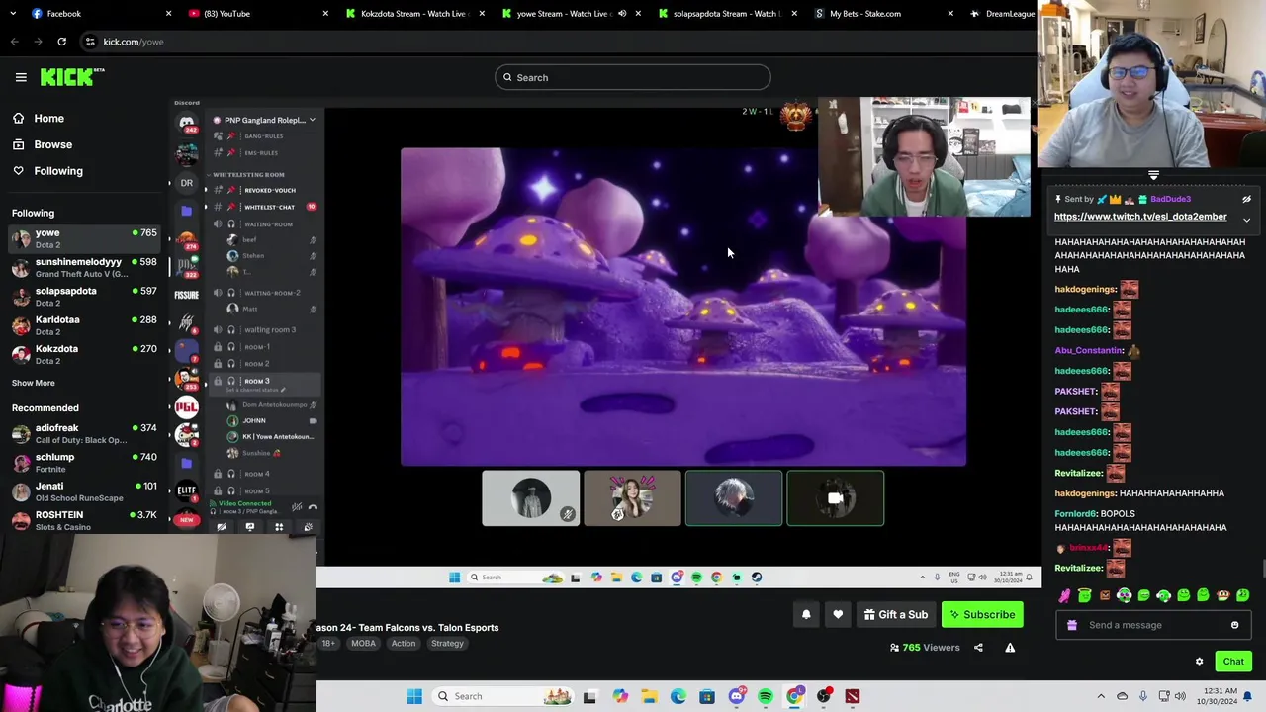Open solapsapdota channel in Following list
This screenshot has width=1266, height=712.
[x=84, y=296]
